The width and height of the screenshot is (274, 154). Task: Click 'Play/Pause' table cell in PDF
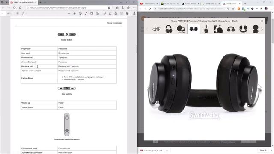pos(39,49)
